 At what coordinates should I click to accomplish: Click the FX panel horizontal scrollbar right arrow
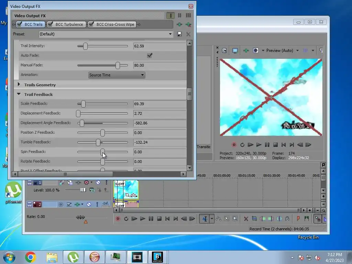click(184, 174)
